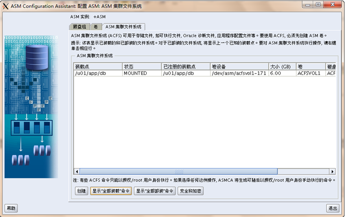The height and width of the screenshot is (217, 345).
Task: Select the ASM 集群文件系统 tab
Action: tap(123, 27)
